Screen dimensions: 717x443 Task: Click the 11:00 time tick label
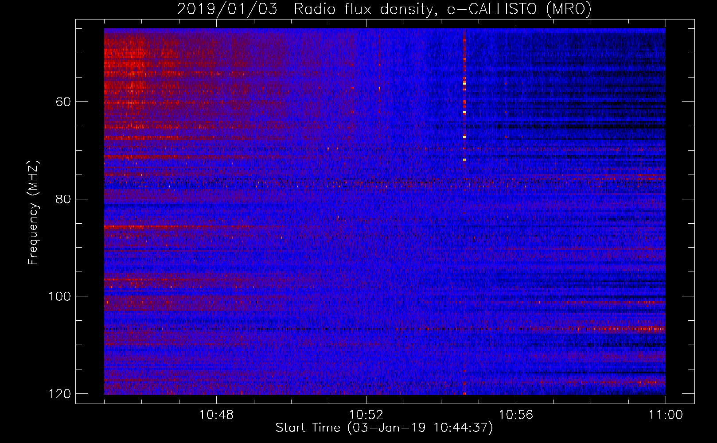point(666,415)
